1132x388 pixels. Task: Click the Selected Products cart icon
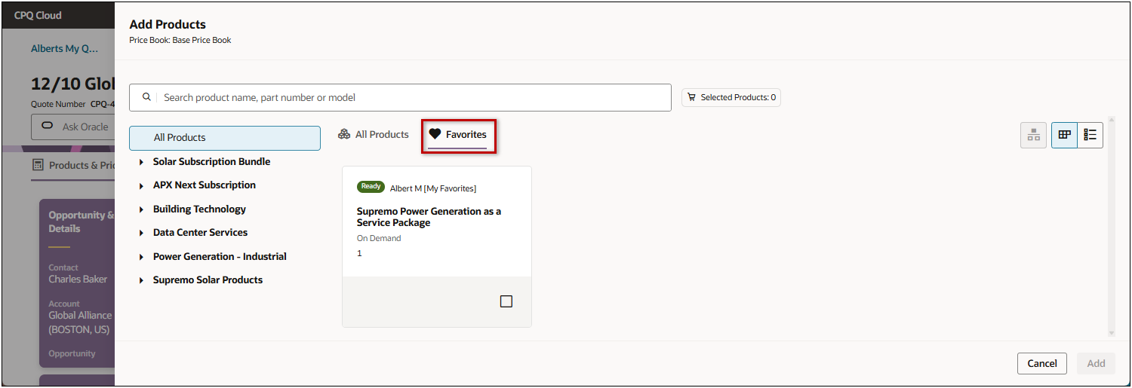691,97
